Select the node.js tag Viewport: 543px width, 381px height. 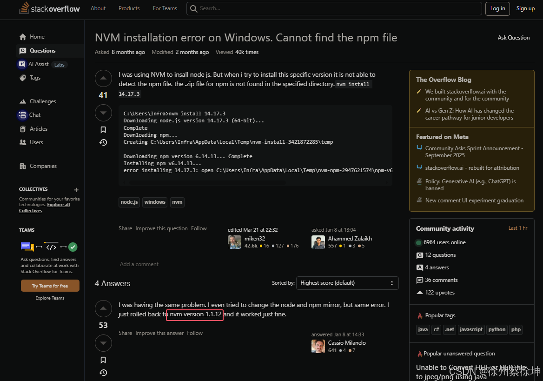[129, 202]
